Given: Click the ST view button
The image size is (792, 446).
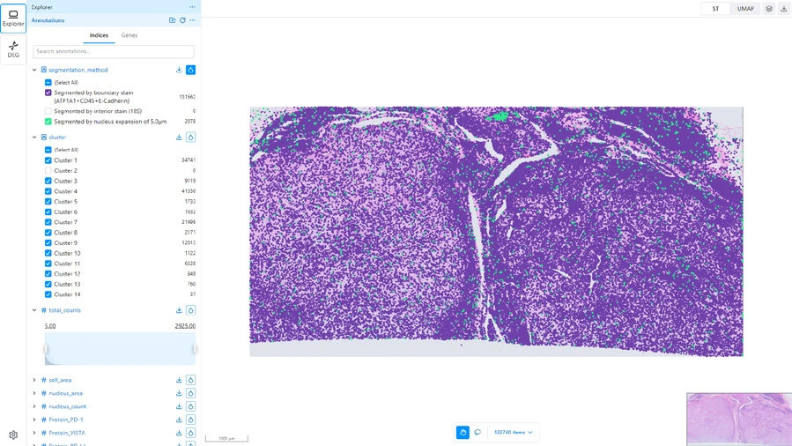Looking at the screenshot, I should [x=715, y=9].
